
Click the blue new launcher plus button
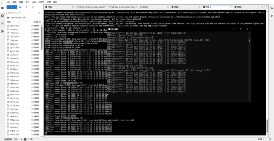point(12,7)
